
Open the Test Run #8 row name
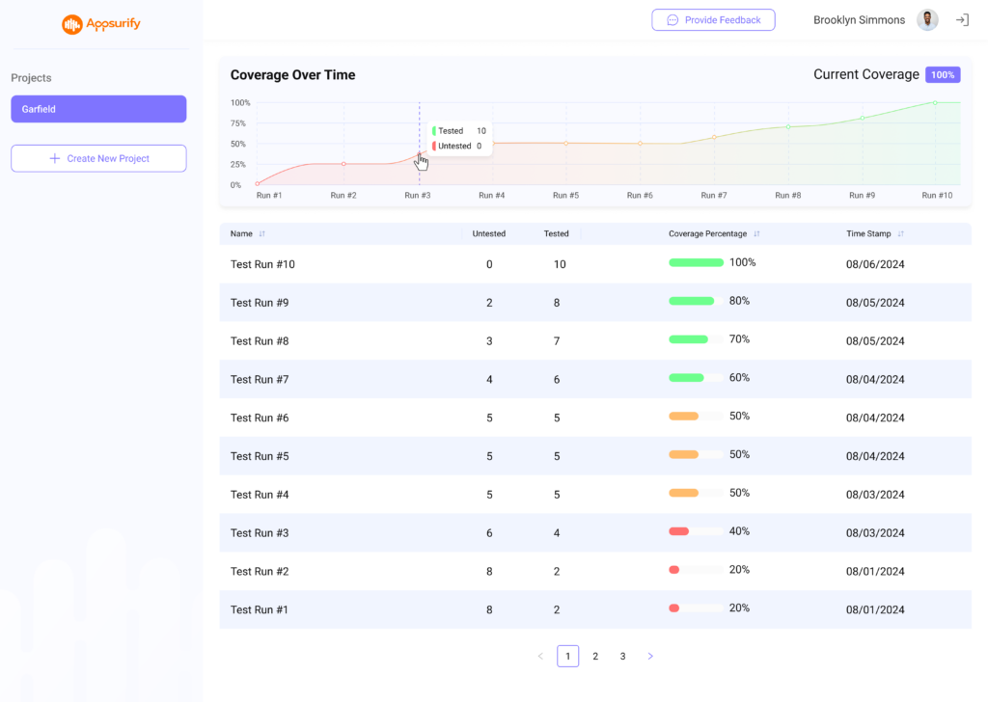click(x=260, y=341)
